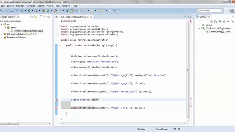
Task: Collapse main method fold marker in editor
Action: [59, 45]
